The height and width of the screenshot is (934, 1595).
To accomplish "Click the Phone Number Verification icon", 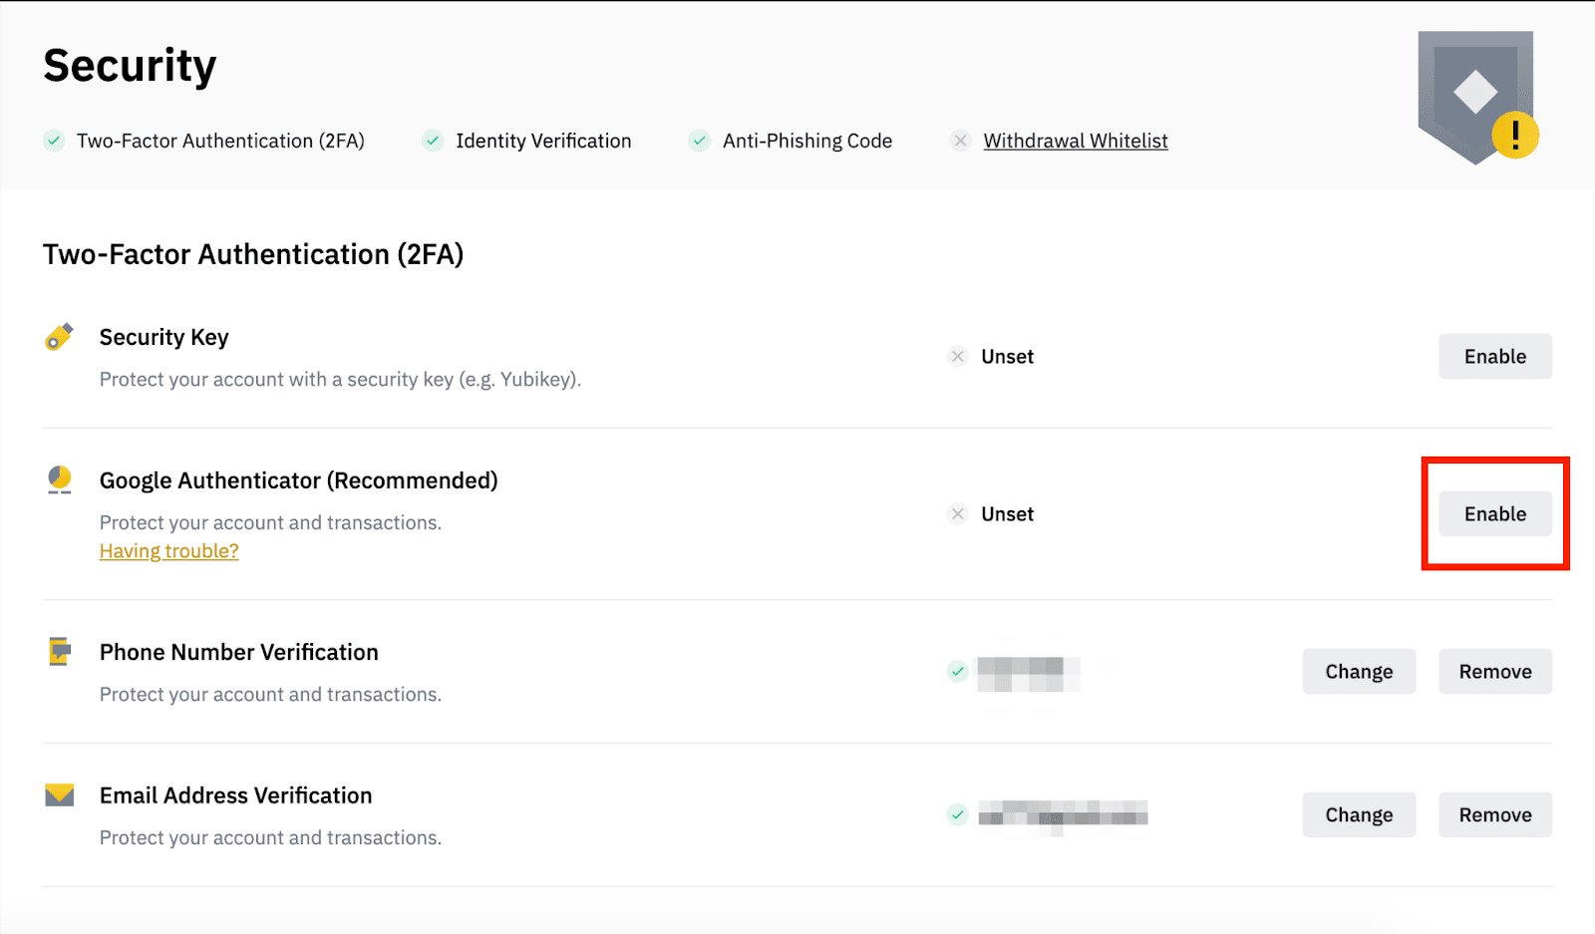I will (x=60, y=652).
